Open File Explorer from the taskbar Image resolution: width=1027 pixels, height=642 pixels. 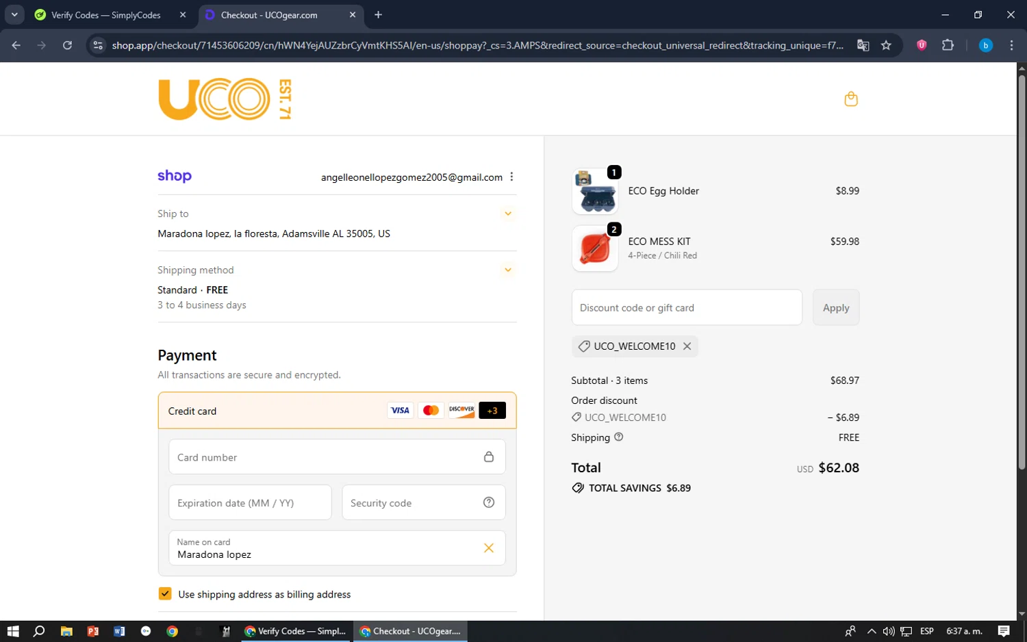(66, 631)
